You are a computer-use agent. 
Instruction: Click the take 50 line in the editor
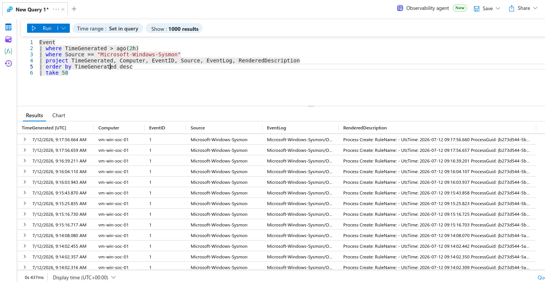tap(54, 73)
